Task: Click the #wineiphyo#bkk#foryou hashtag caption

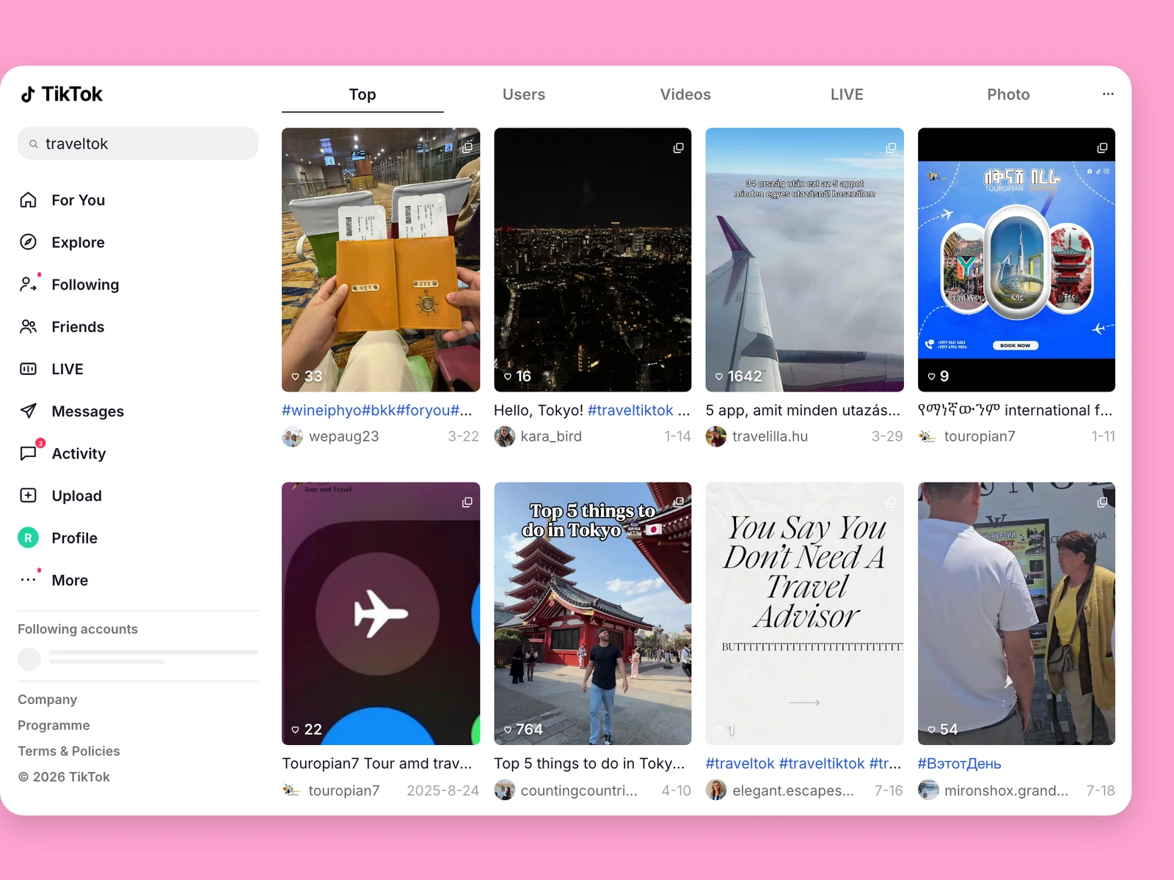Action: click(377, 411)
